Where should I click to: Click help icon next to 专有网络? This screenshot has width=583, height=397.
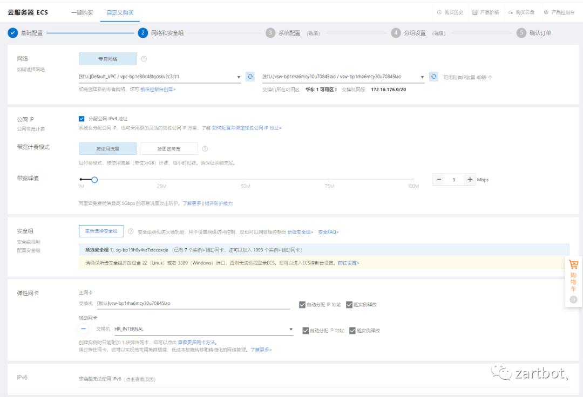(x=144, y=59)
